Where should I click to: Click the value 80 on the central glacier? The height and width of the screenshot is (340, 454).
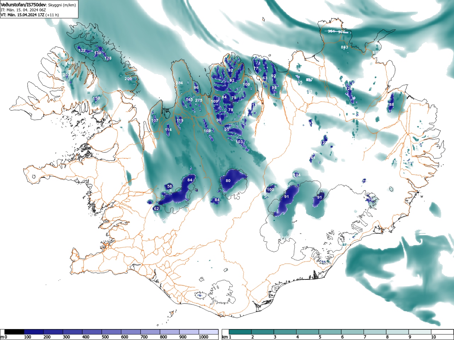tap(228, 181)
